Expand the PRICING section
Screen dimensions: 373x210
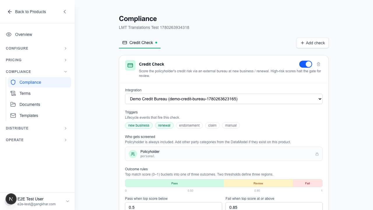(37, 60)
